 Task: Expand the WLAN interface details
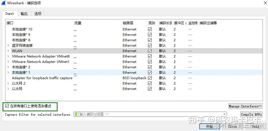click(x=8, y=51)
